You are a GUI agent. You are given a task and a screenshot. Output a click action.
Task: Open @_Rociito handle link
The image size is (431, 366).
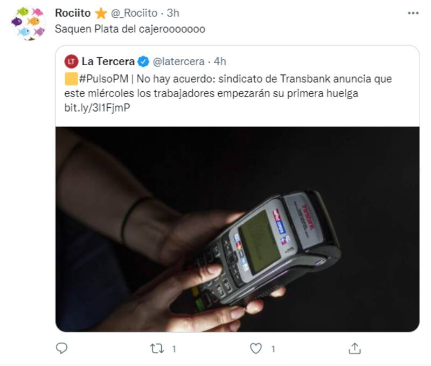pos(134,13)
